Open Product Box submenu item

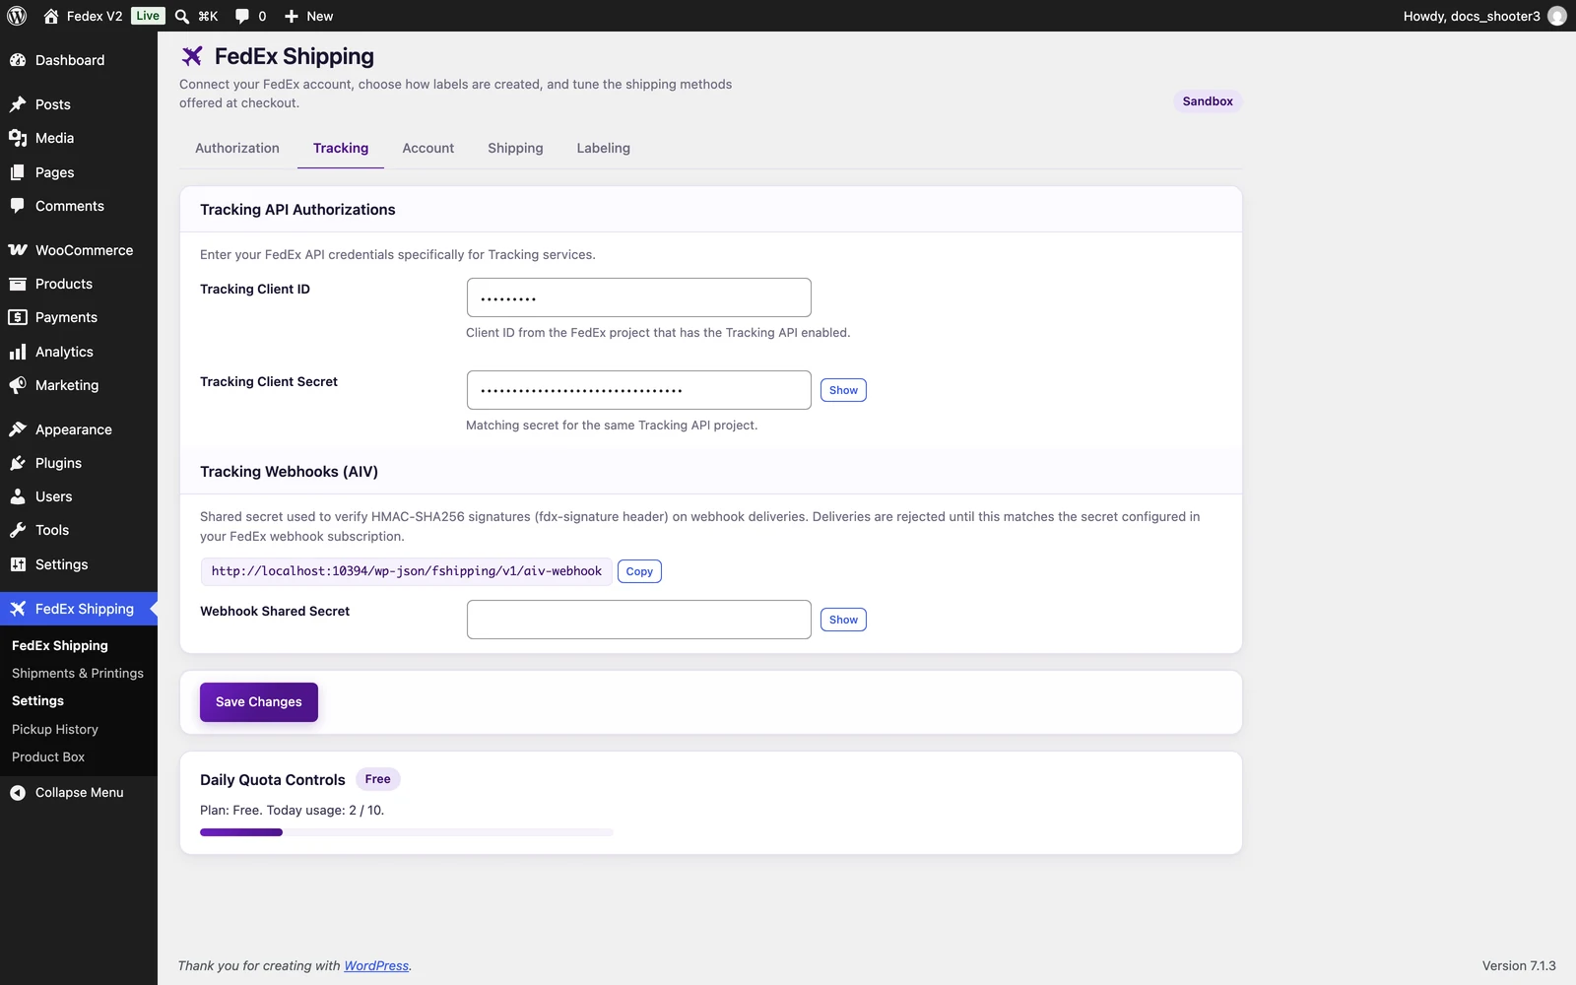pos(48,757)
